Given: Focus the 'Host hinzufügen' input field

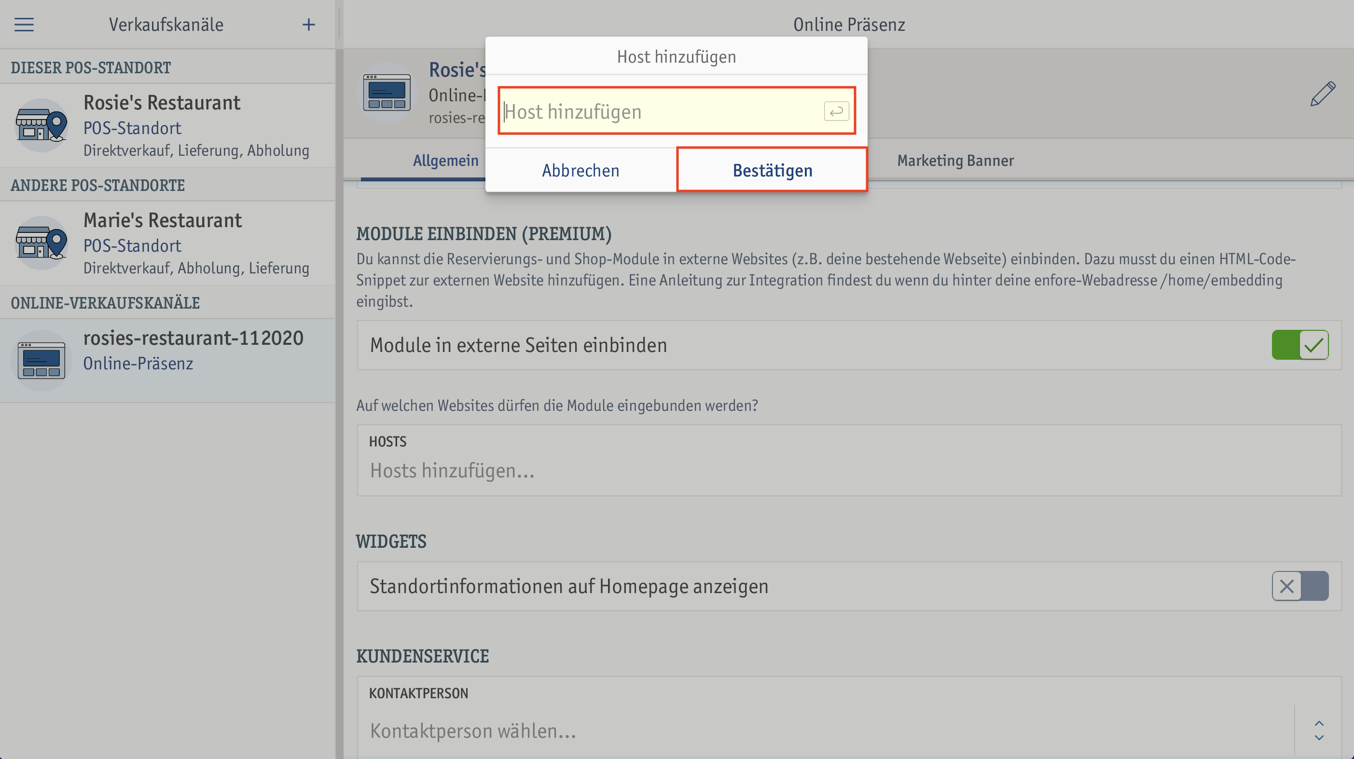Looking at the screenshot, I should point(677,111).
